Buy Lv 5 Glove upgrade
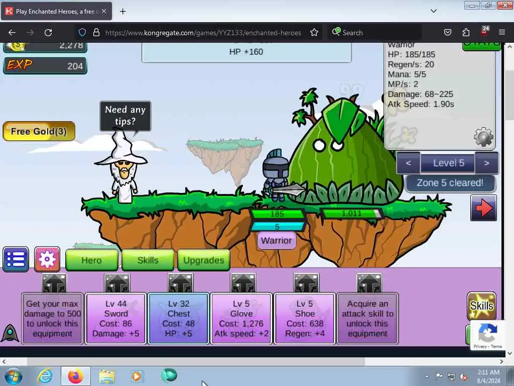Screen dimensions: 514x386 point(241,318)
